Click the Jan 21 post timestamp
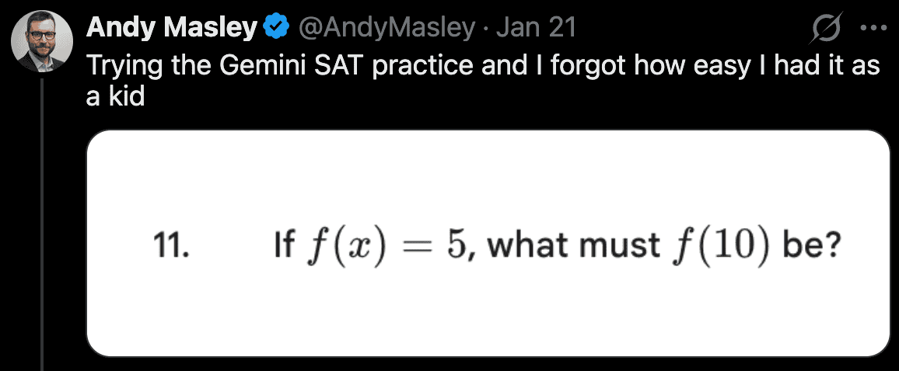Image resolution: width=899 pixels, height=371 pixels. (536, 28)
